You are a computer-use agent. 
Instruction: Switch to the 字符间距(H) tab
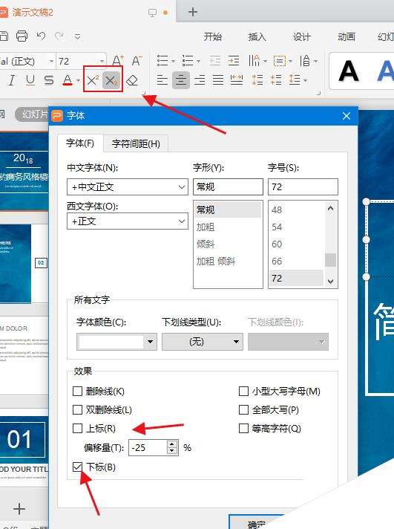136,143
